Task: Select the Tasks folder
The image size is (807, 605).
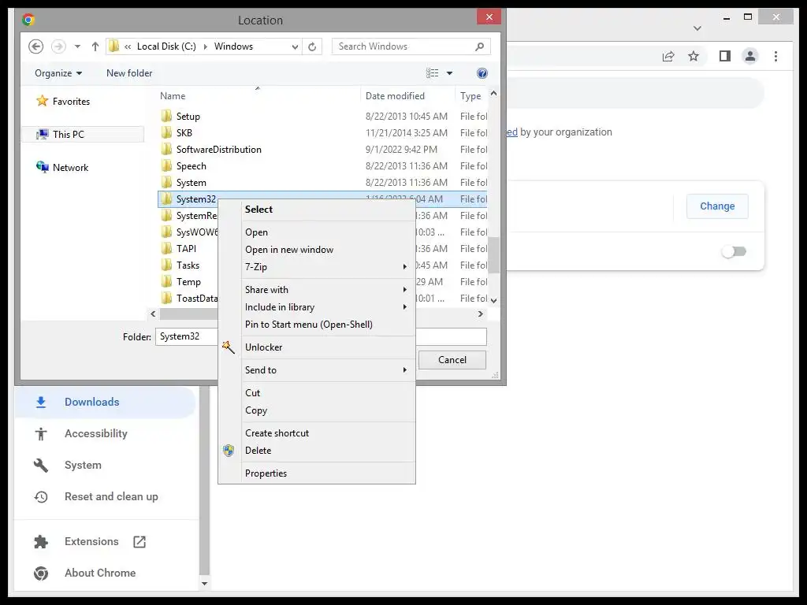Action: click(x=189, y=265)
